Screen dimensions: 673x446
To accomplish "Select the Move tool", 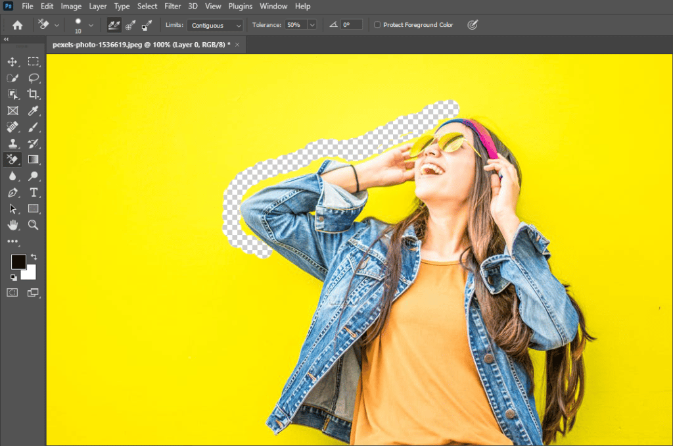I will [12, 62].
